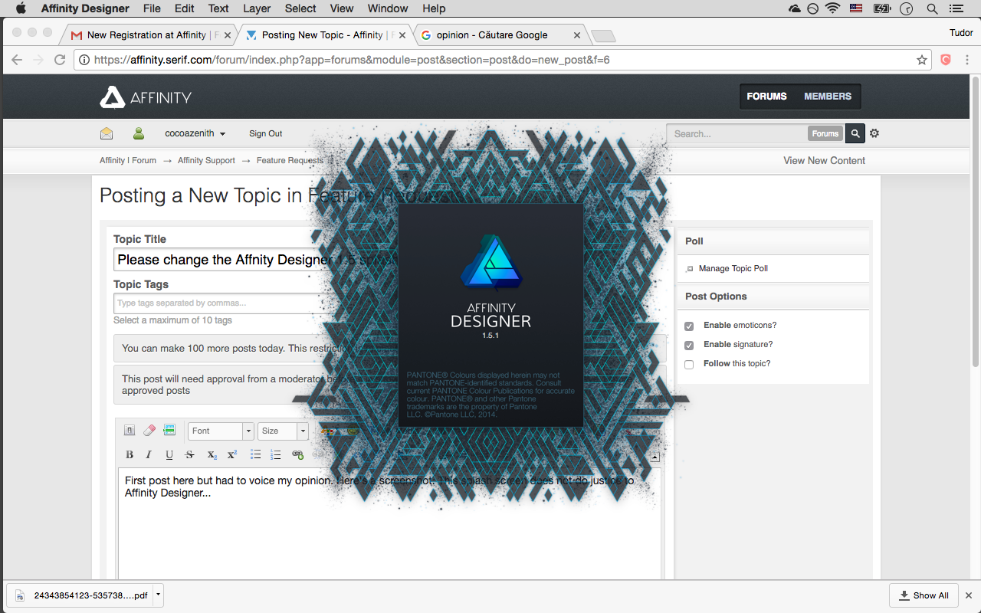The width and height of the screenshot is (981, 613).
Task: Bookmark this page with star icon
Action: tap(922, 60)
